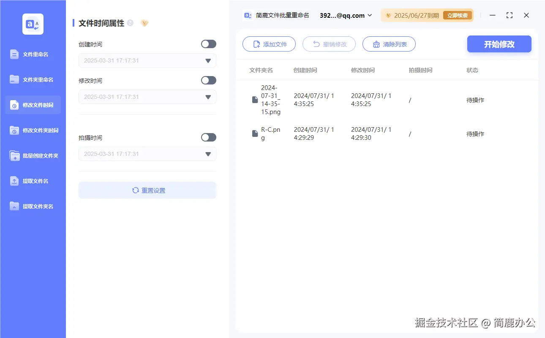Start processing with 开始修改 button

pos(499,44)
